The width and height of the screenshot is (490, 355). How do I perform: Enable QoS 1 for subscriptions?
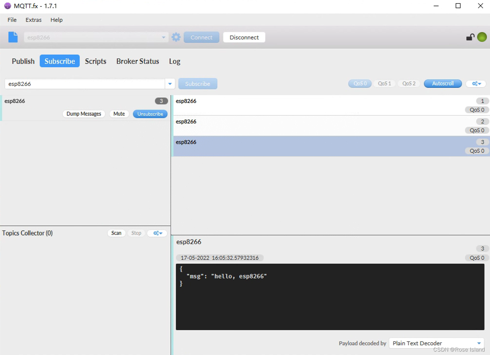384,83
